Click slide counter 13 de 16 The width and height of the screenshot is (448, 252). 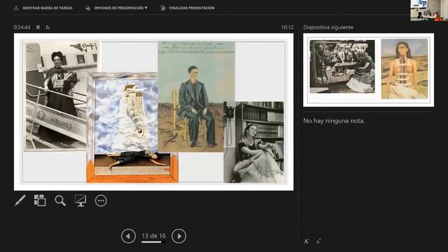point(154,236)
